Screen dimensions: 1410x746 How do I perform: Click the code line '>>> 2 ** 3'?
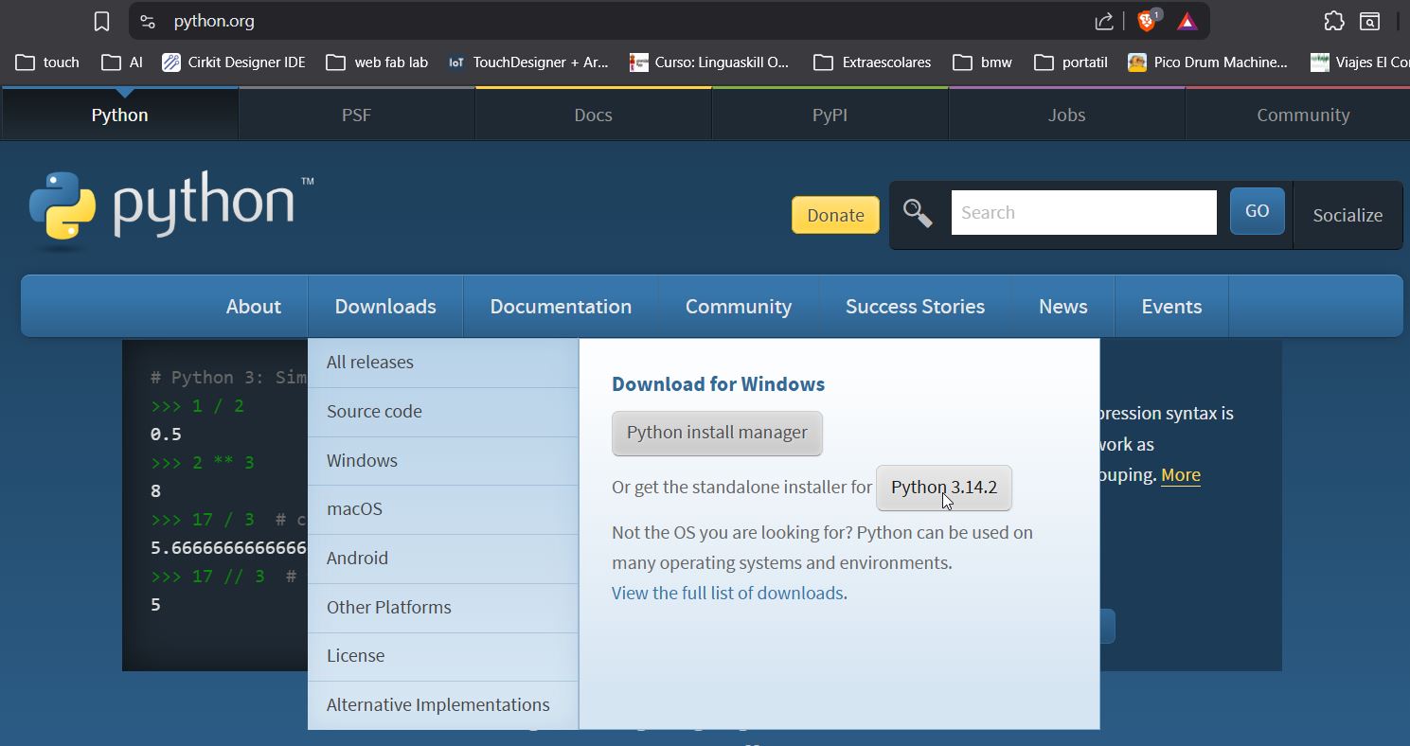(x=203, y=463)
